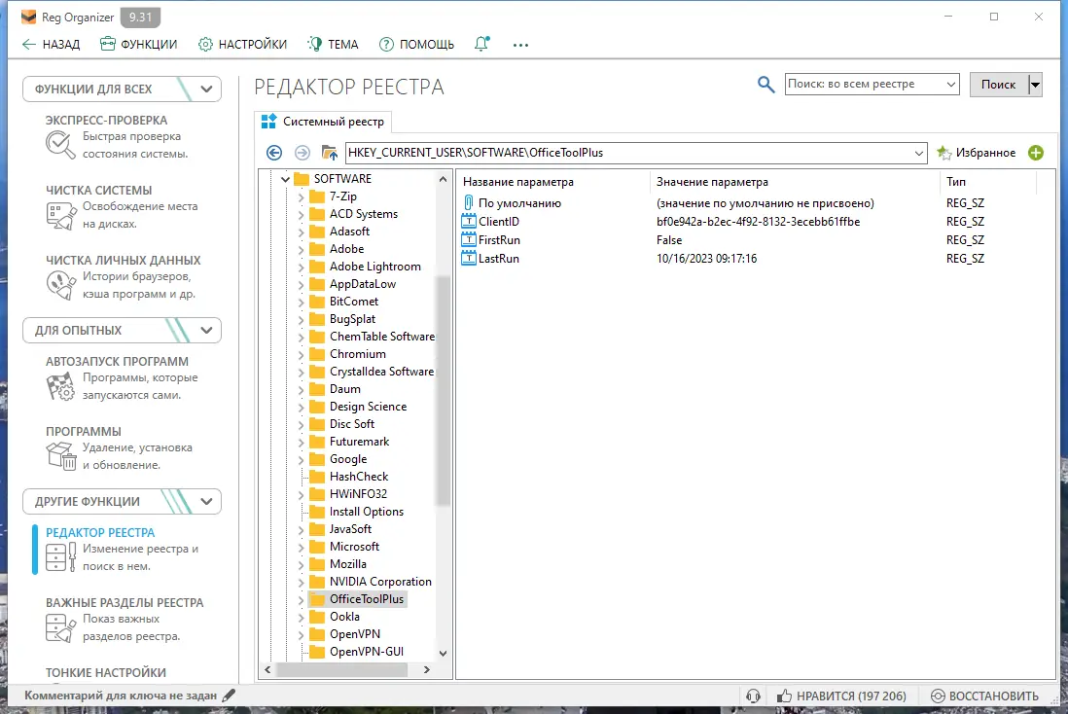Click the OfficeToolPlus folder icon
The width and height of the screenshot is (1068, 714).
pos(317,599)
